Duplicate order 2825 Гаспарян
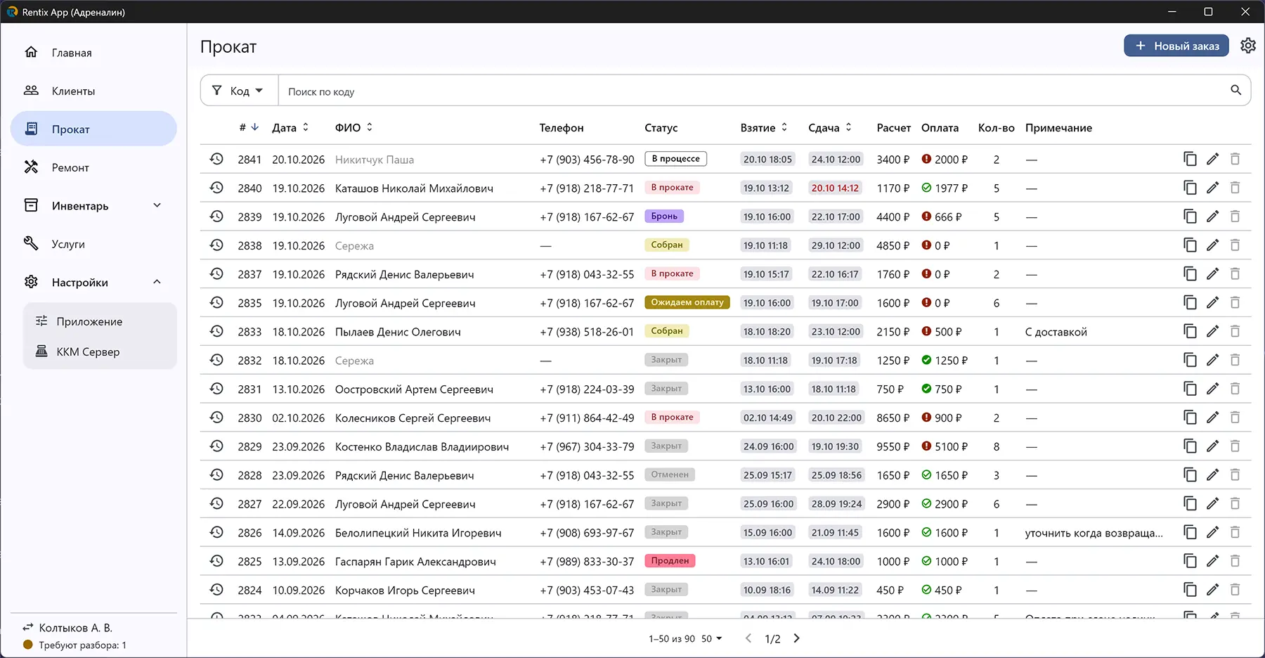Screen dimensions: 1265x658 (x=1190, y=561)
